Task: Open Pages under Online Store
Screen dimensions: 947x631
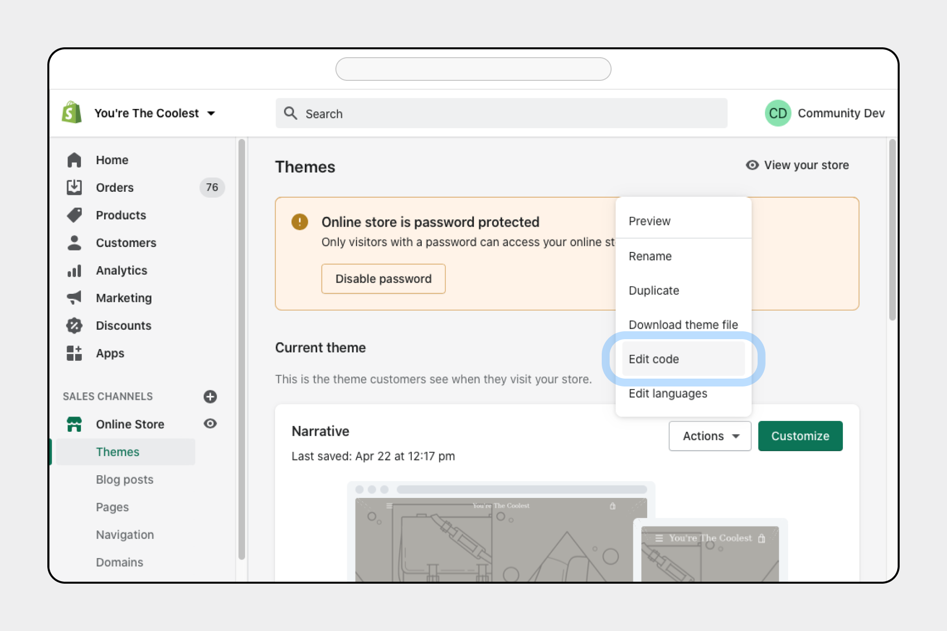Action: [112, 507]
